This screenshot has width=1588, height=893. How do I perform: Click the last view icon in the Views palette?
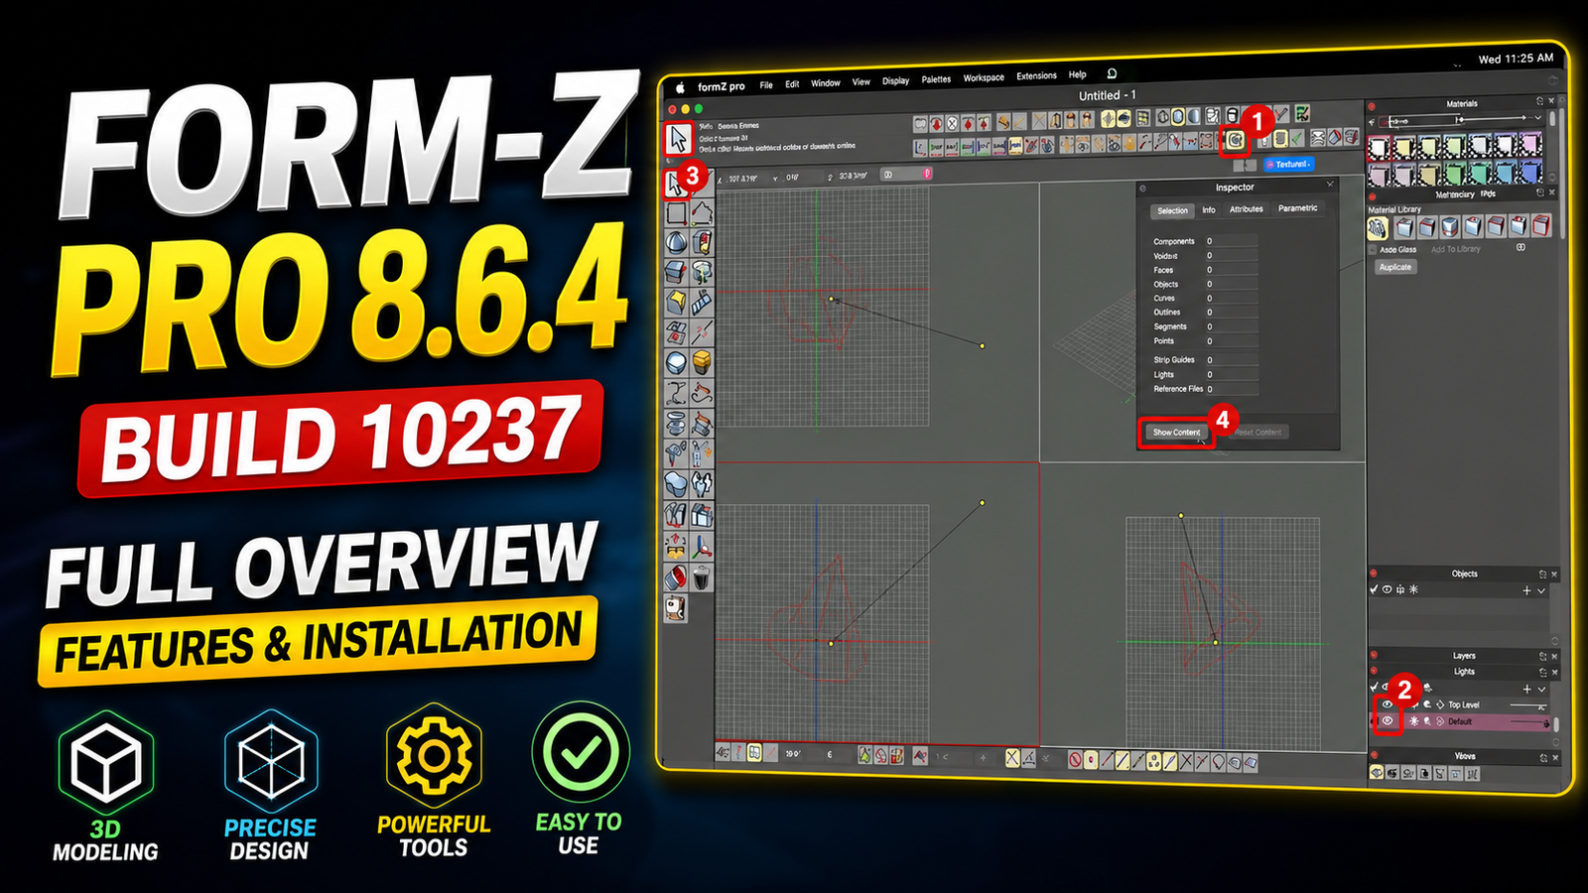click(x=1473, y=773)
